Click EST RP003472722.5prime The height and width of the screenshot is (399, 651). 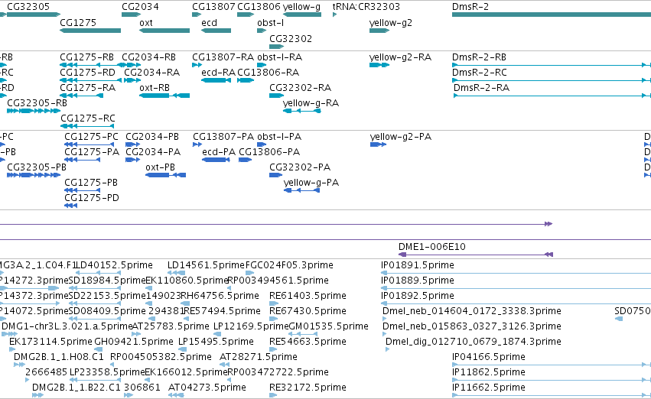tap(229, 381)
